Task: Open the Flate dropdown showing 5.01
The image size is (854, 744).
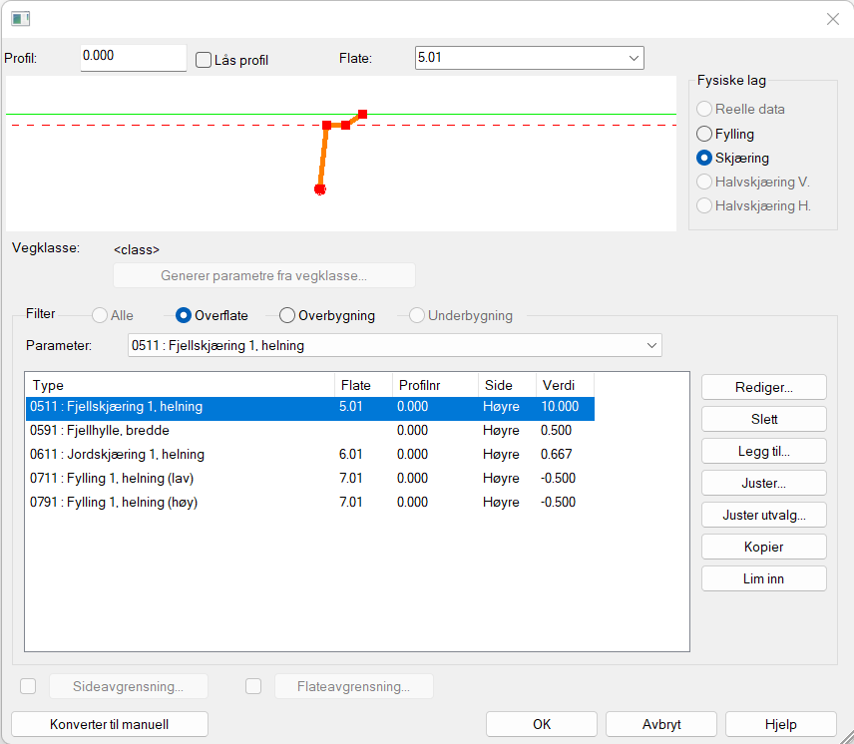Action: click(x=529, y=58)
